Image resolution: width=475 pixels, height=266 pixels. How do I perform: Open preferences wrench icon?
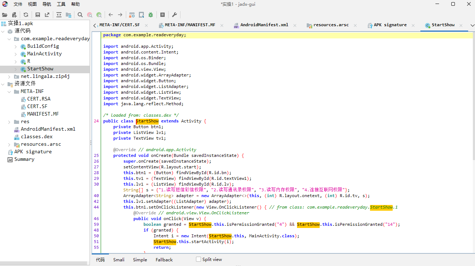coord(174,15)
